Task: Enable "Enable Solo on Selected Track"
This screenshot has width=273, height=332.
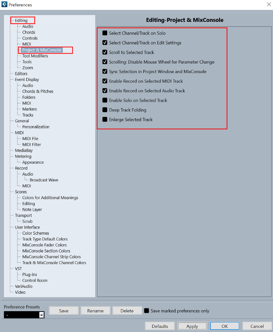Action: pos(104,100)
